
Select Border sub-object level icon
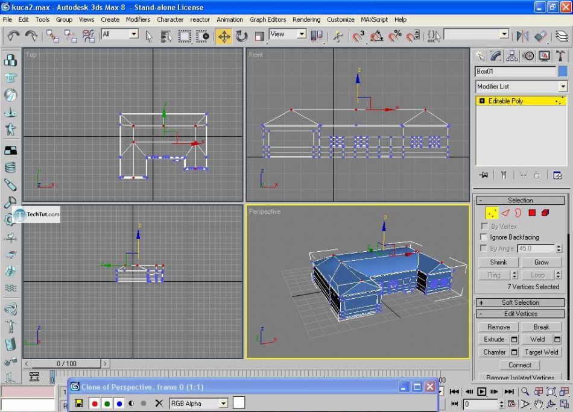pos(518,213)
